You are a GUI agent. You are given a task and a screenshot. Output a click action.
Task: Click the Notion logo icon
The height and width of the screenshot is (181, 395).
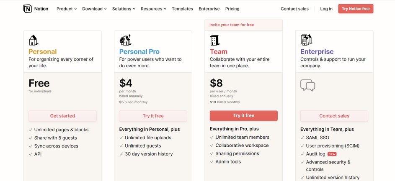[28, 9]
